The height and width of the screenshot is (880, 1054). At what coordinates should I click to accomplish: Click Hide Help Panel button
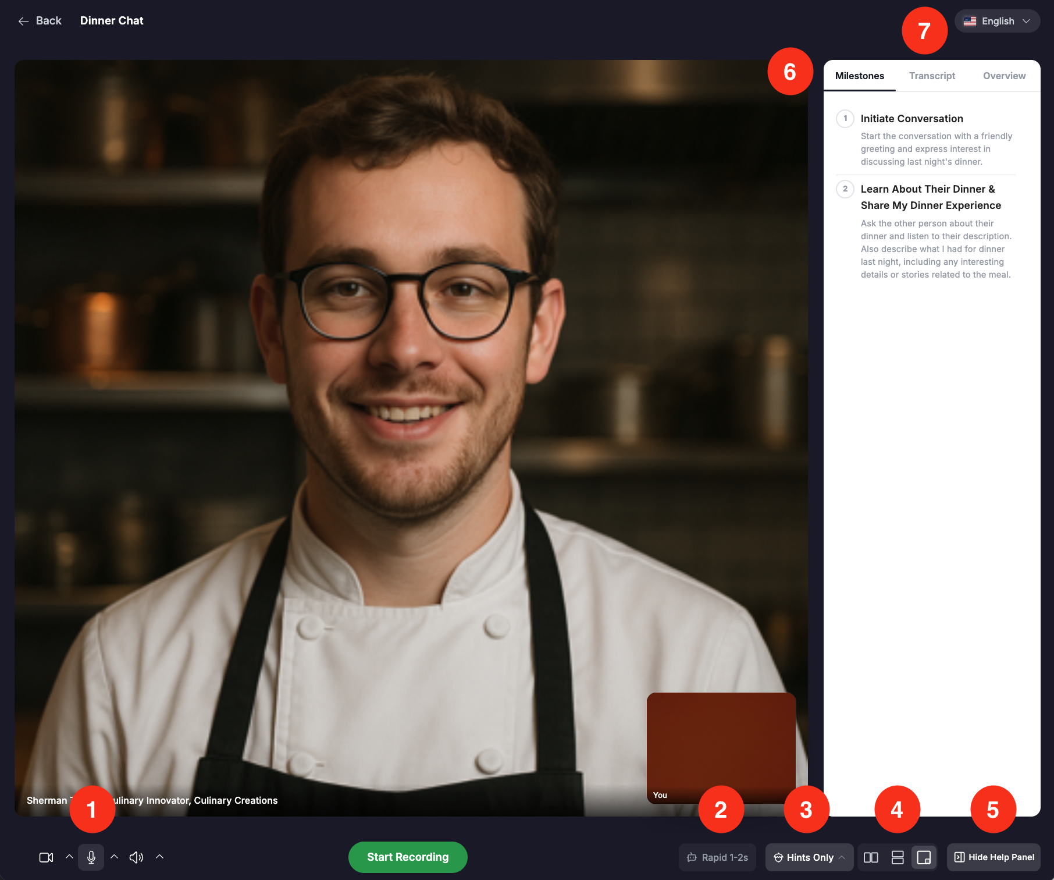point(994,857)
